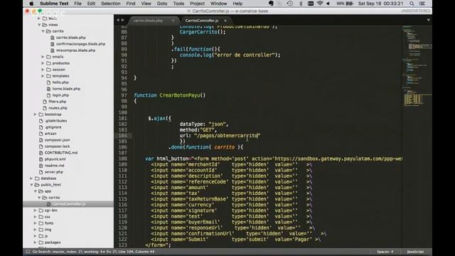Click the Wi-Fi status icon
The image size is (455, 256).
point(320,4)
